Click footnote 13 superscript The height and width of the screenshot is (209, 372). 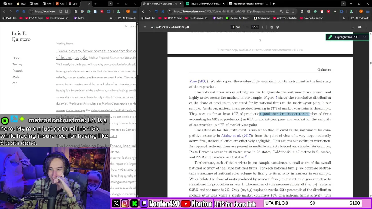(246, 156)
